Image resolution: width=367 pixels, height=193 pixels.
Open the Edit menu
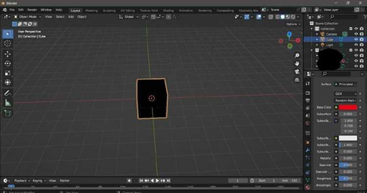21,10
